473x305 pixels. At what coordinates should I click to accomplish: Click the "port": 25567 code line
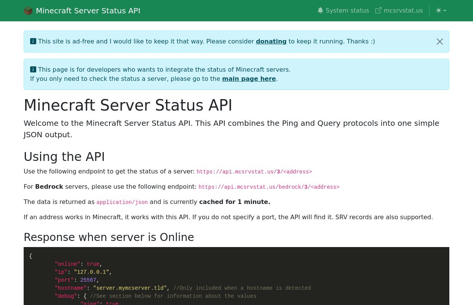coord(77,280)
